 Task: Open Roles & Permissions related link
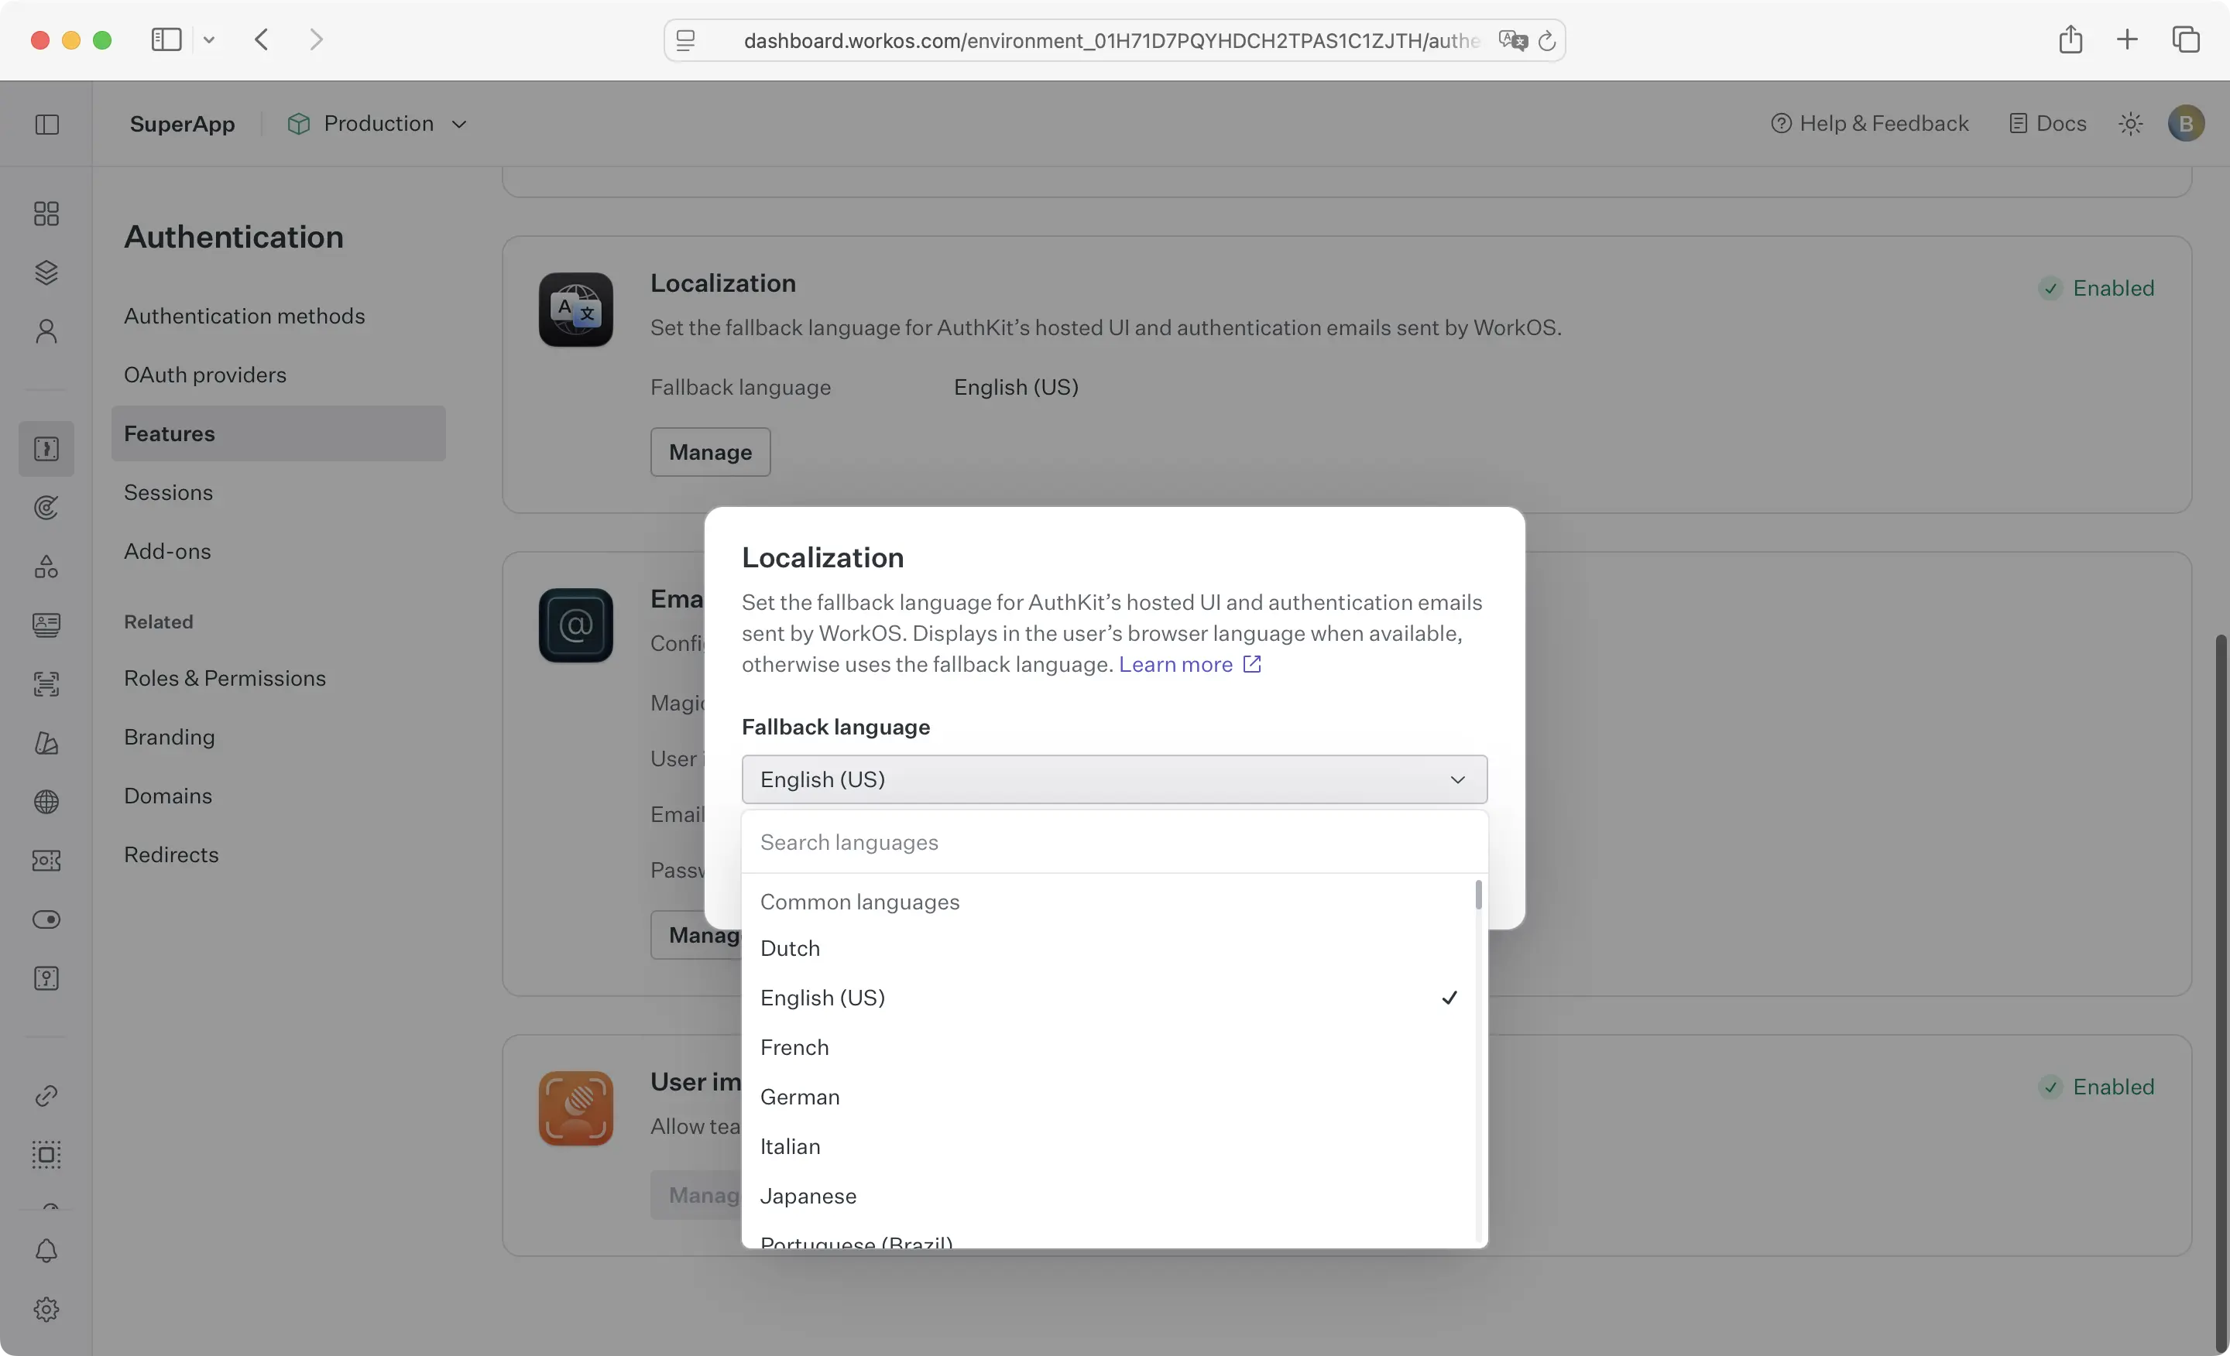(x=225, y=679)
